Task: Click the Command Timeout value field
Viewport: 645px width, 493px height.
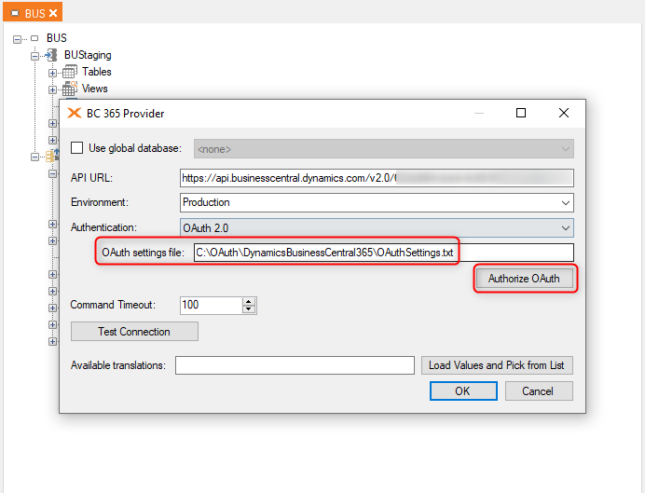Action: coord(212,305)
